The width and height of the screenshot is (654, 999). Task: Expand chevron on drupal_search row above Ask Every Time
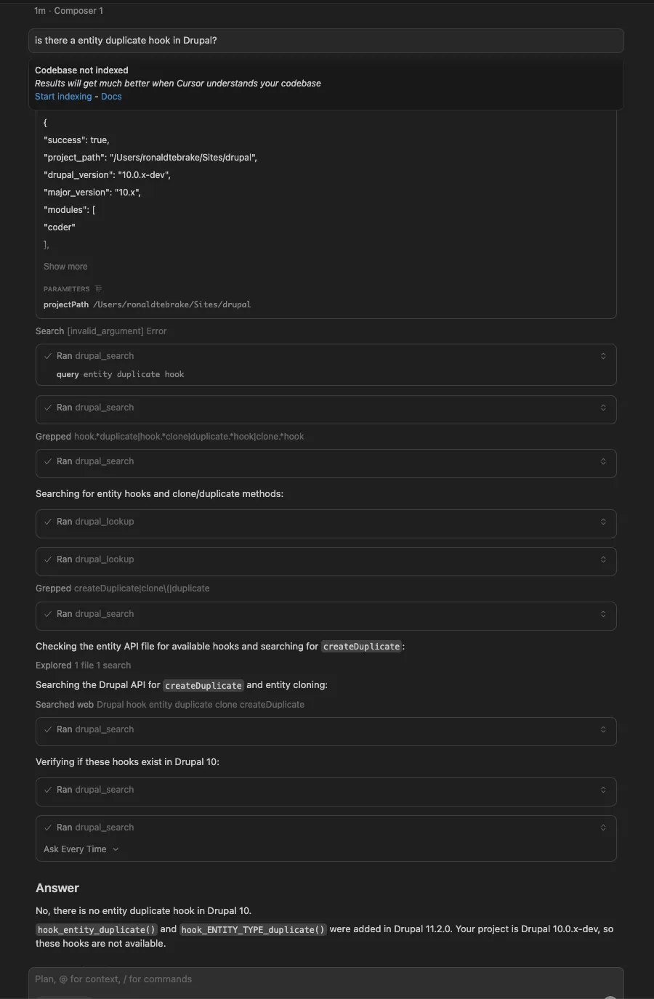(x=602, y=828)
